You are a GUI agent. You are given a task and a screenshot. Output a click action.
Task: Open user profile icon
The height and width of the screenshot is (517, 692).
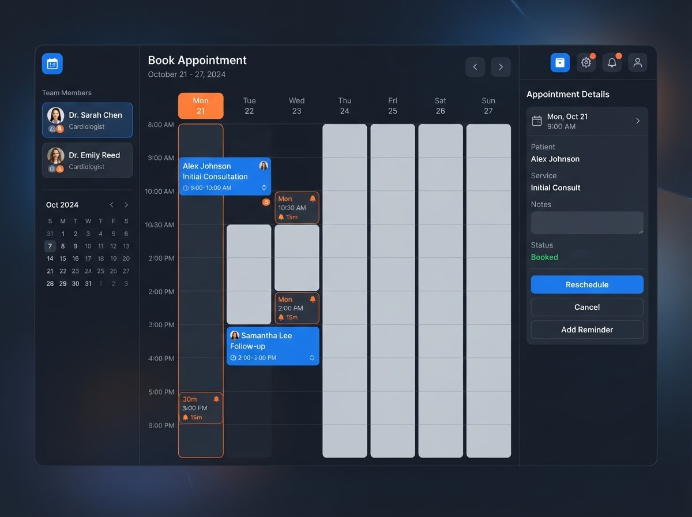(638, 62)
